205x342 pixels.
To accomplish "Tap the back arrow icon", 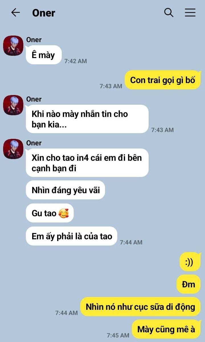I will 15,13.
